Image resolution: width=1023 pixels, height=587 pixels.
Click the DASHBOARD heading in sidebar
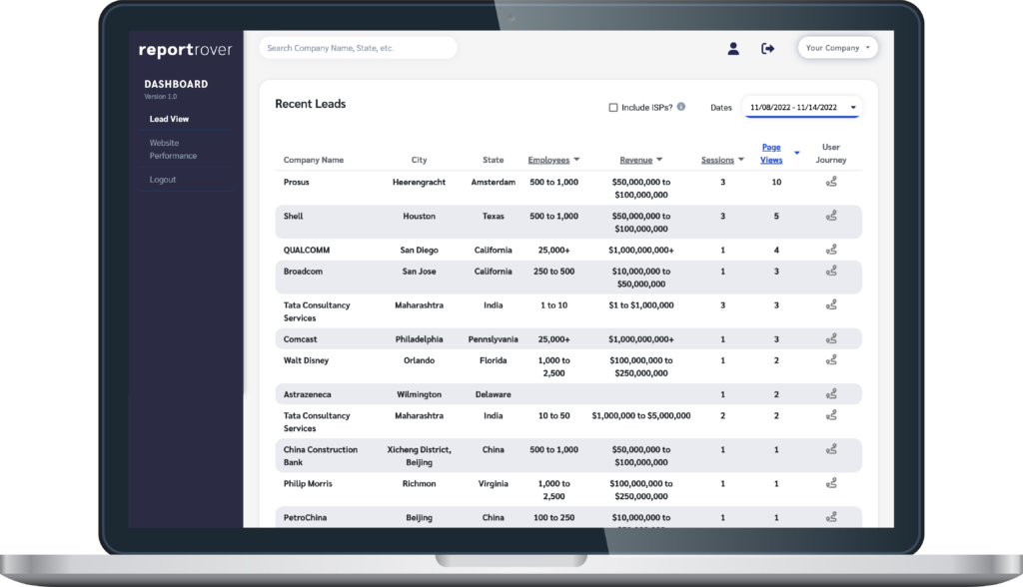pos(176,84)
